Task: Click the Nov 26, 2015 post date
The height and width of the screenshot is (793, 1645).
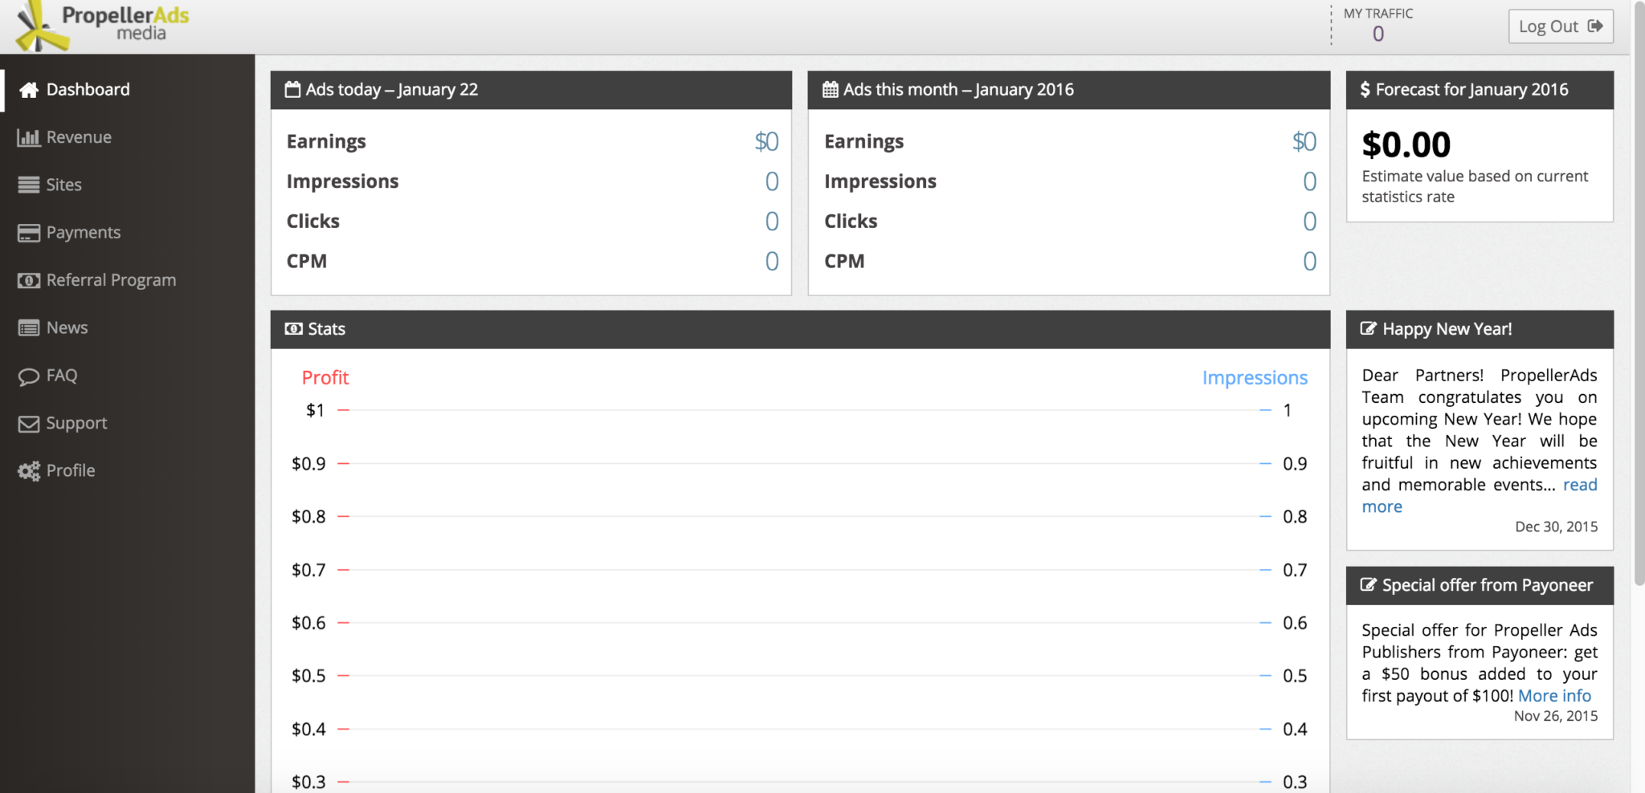Action: click(x=1556, y=716)
